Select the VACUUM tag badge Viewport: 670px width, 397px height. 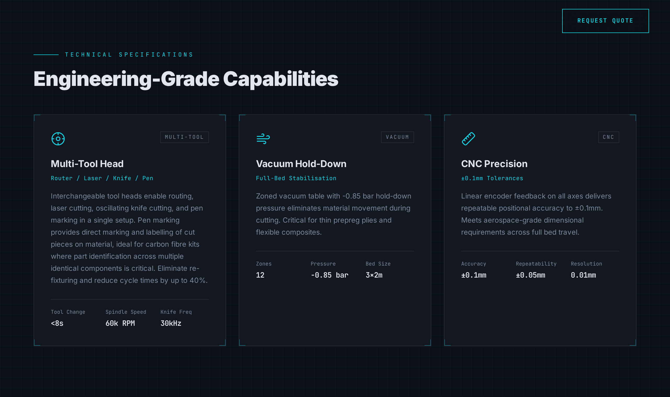397,137
